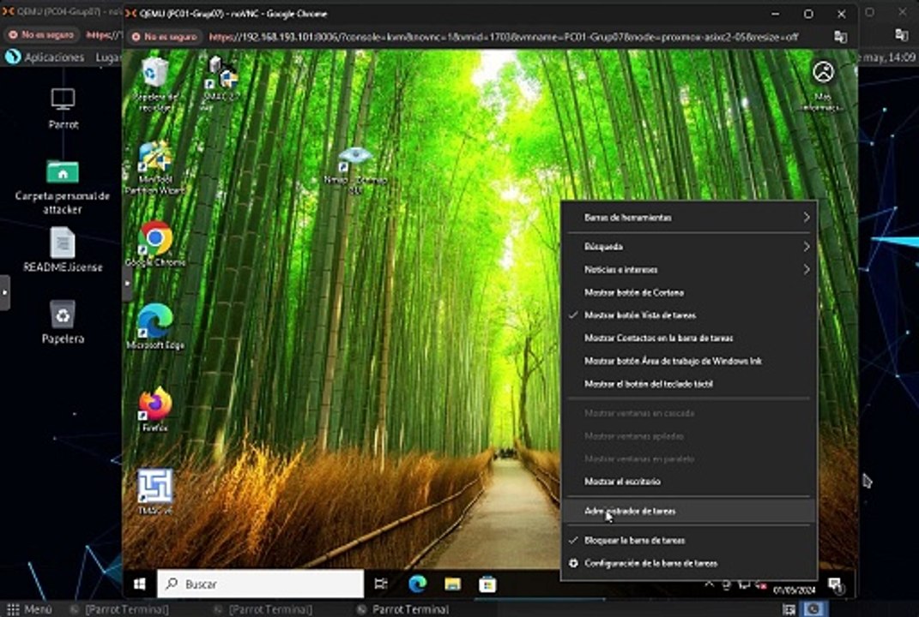The image size is (919, 617).
Task: Open the Firefox desktop shortcut
Action: point(155,404)
